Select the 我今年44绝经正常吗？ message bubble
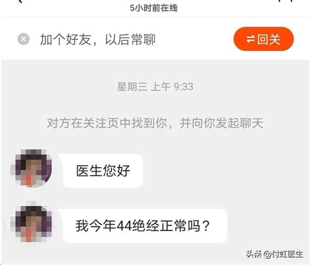The width and height of the screenshot is (310, 265). [x=143, y=226]
